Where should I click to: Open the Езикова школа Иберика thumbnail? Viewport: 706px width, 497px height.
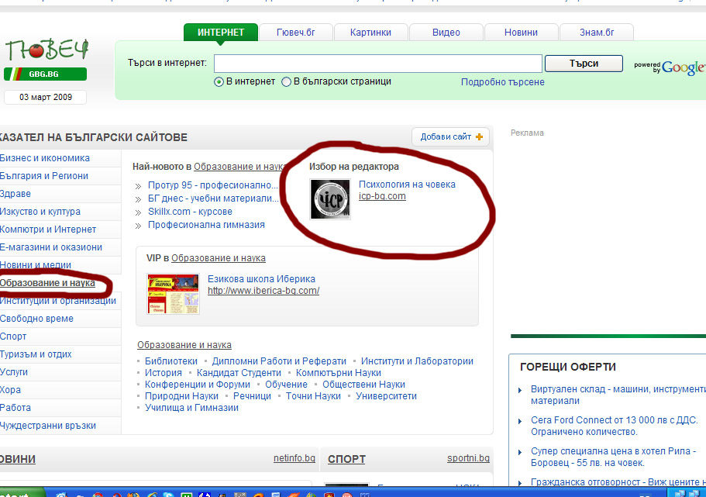[173, 294]
